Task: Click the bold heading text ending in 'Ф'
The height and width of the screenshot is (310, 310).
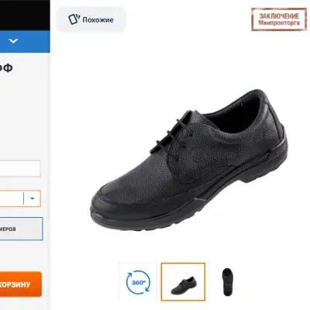Action: 6,68
